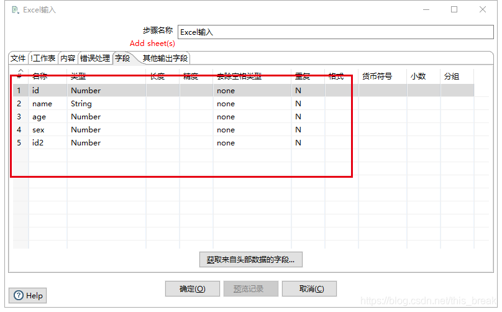Open the 内容 tab
Image resolution: width=502 pixels, height=312 pixels.
pyautogui.click(x=68, y=58)
